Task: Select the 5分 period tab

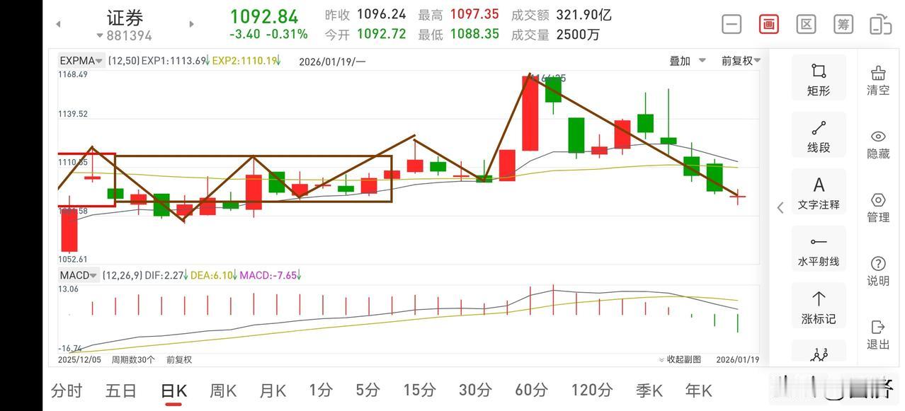Action: tap(368, 390)
